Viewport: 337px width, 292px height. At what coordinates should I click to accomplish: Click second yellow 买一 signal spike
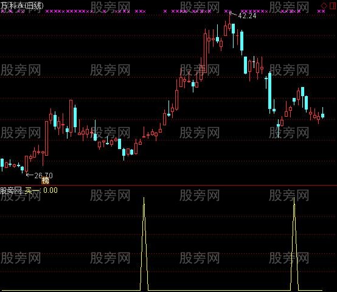tap(294, 244)
